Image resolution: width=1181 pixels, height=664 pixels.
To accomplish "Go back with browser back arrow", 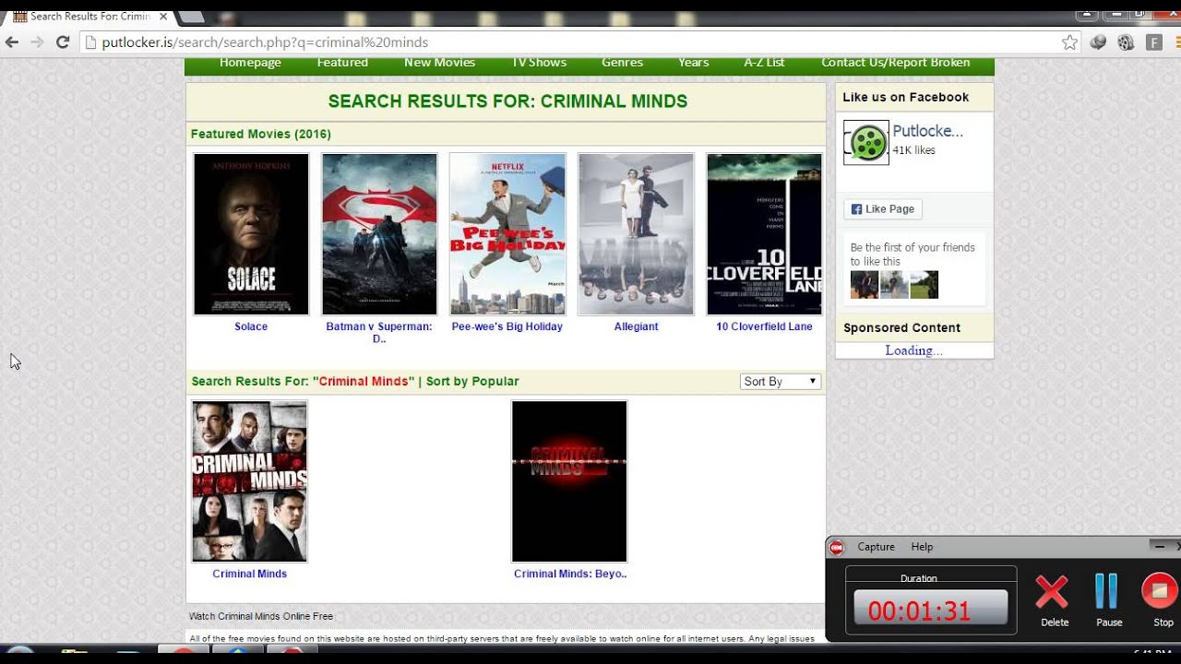I will click(12, 42).
